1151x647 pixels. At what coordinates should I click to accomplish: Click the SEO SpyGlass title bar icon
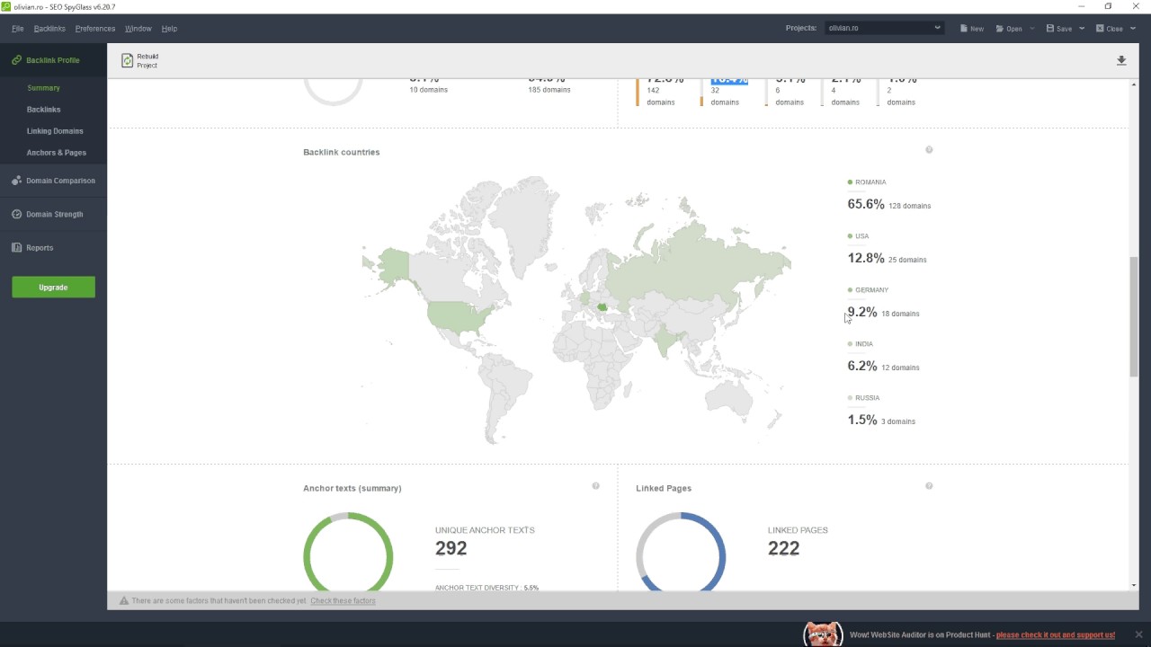click(6, 6)
